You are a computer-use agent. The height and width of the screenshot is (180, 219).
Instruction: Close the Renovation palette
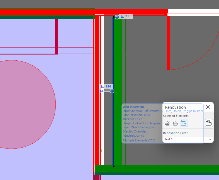[x=208, y=107]
